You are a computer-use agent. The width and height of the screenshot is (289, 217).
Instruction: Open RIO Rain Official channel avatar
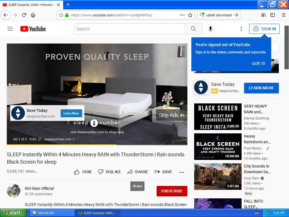click(x=14, y=191)
